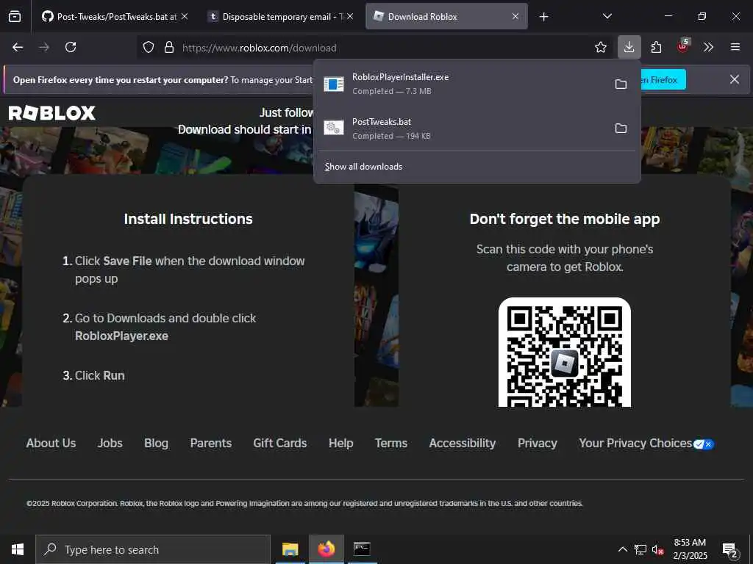
Task: Click the Roblox logo
Action: [52, 113]
